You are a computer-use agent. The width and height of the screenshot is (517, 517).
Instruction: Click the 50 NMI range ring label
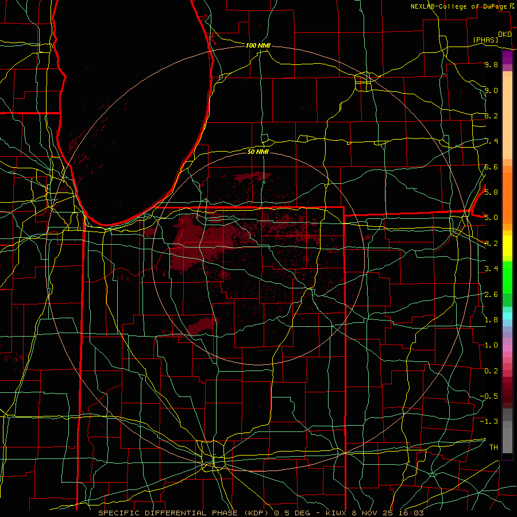258,152
